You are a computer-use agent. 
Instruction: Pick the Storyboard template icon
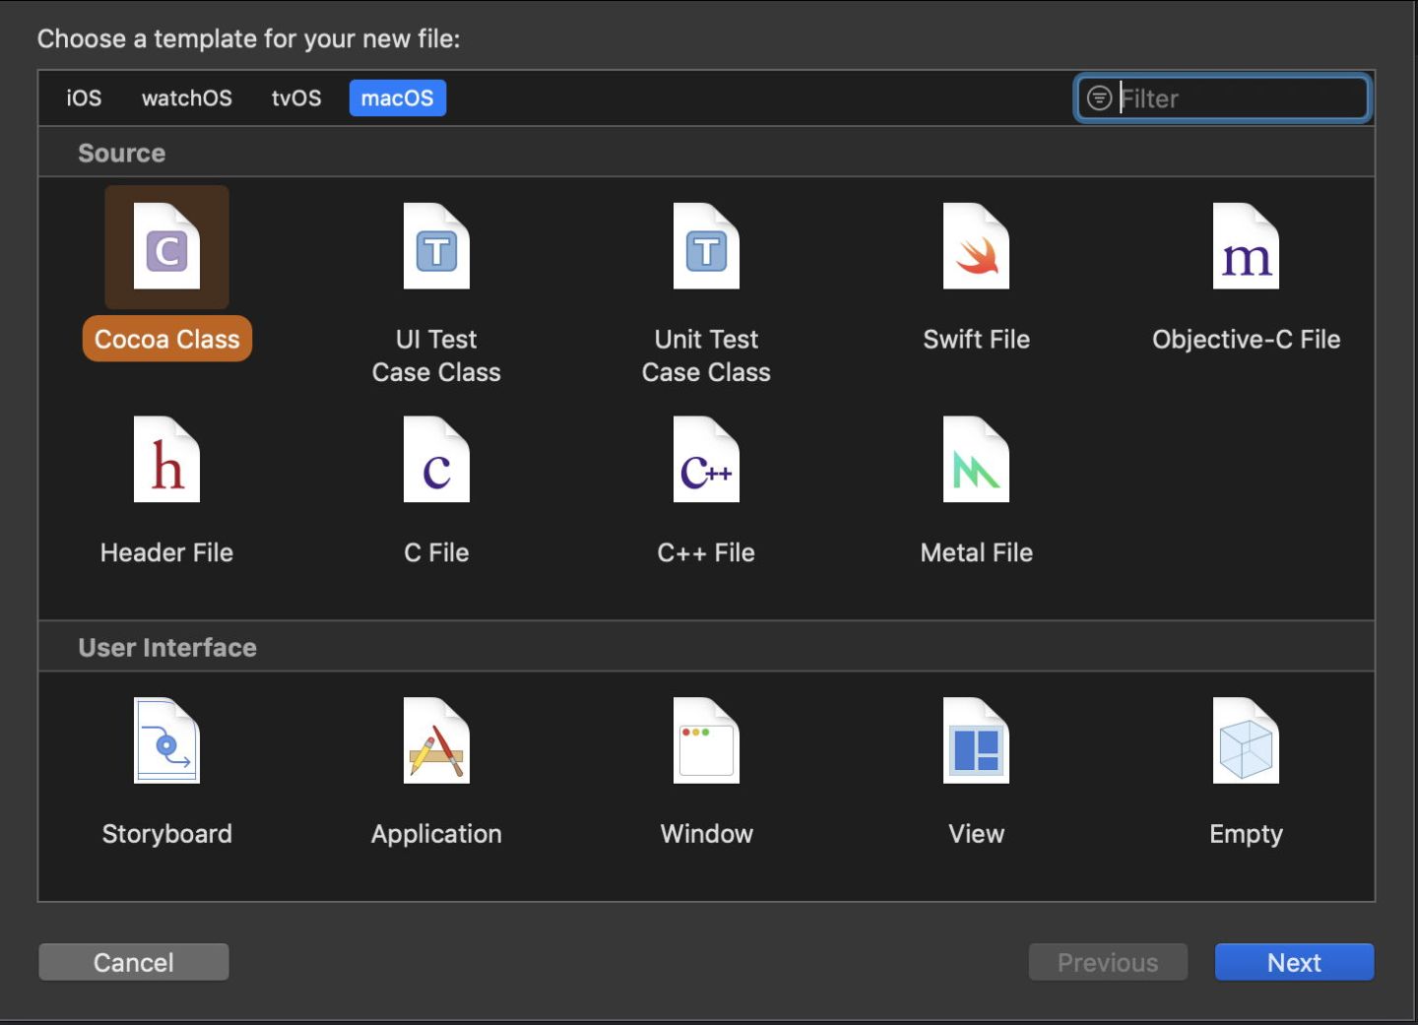pyautogui.click(x=166, y=740)
